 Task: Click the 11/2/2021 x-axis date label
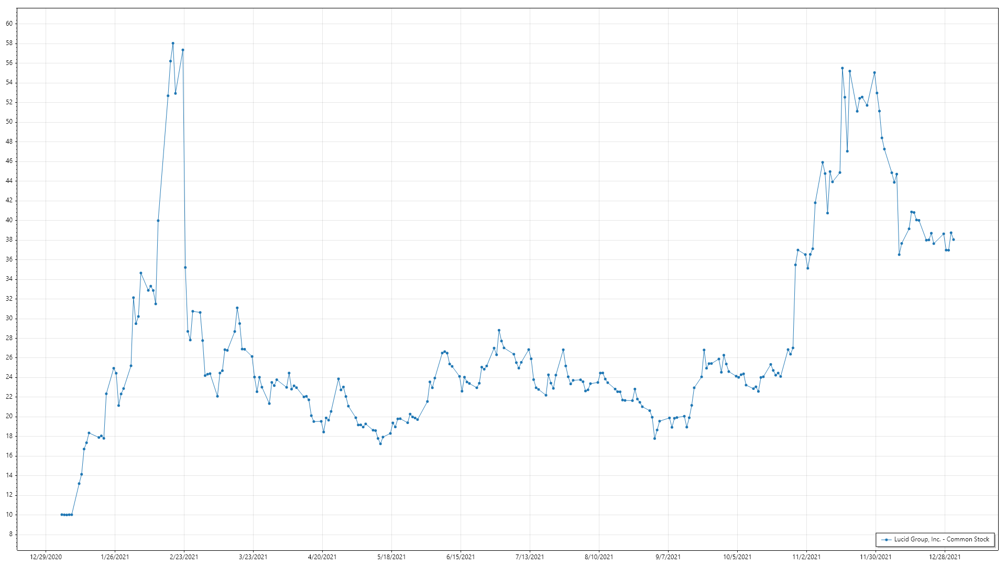(806, 557)
